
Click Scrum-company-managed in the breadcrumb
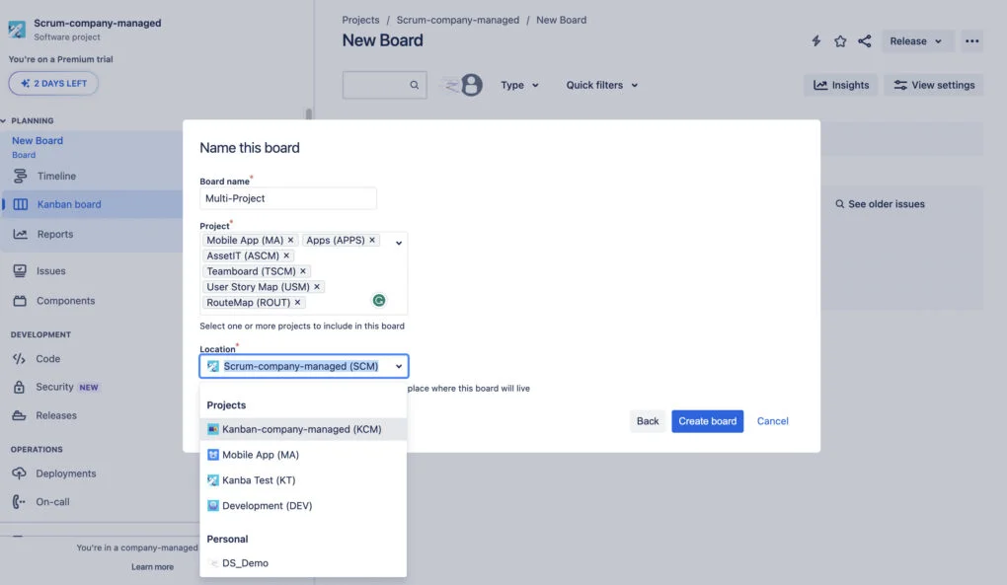[458, 20]
